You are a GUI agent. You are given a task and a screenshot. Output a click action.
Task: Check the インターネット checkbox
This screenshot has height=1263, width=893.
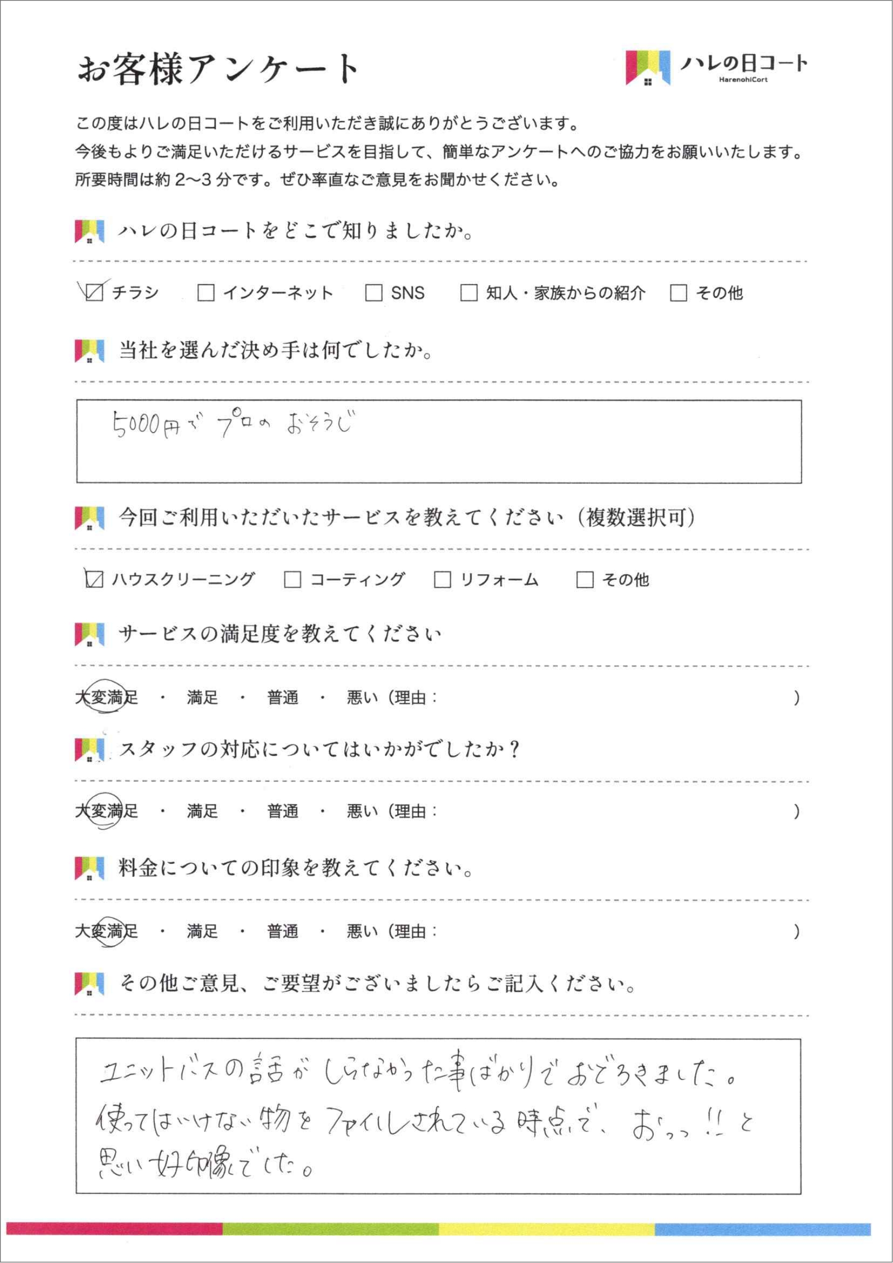click(206, 292)
